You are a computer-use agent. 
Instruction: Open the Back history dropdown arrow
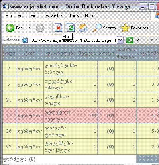[x=29, y=28]
